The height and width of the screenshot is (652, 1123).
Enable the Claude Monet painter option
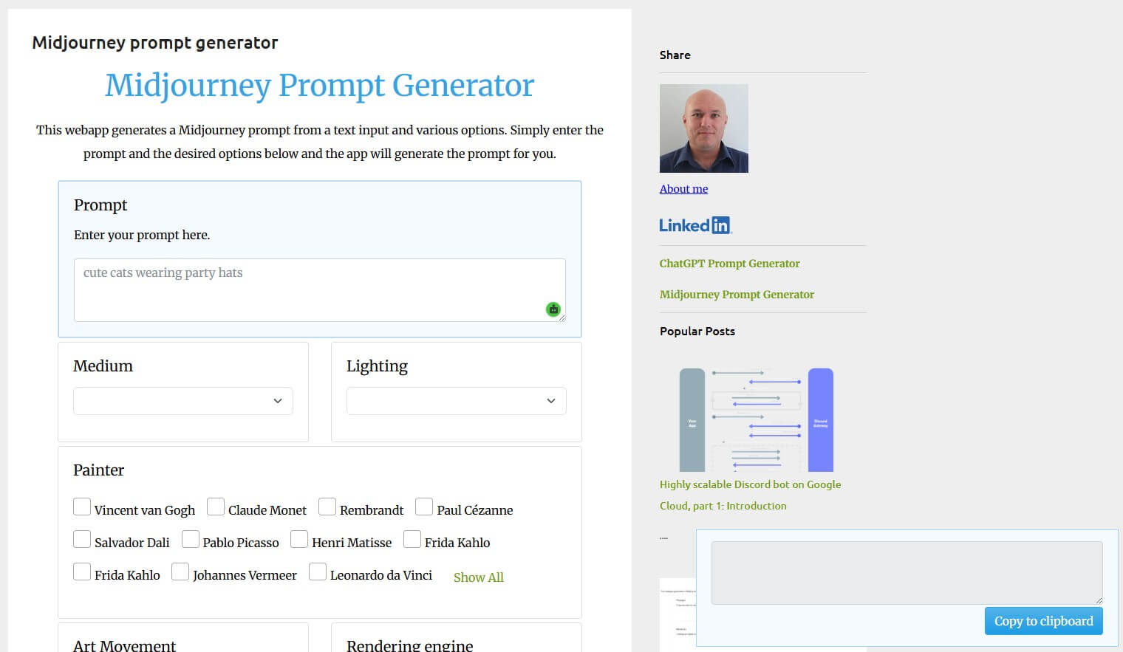tap(216, 507)
